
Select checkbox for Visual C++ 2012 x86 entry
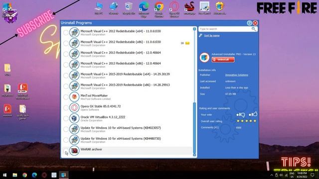(66, 43)
